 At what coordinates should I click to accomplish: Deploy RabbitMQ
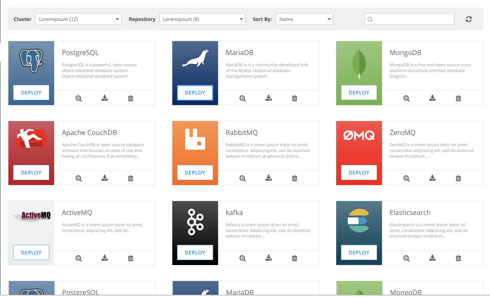click(195, 172)
